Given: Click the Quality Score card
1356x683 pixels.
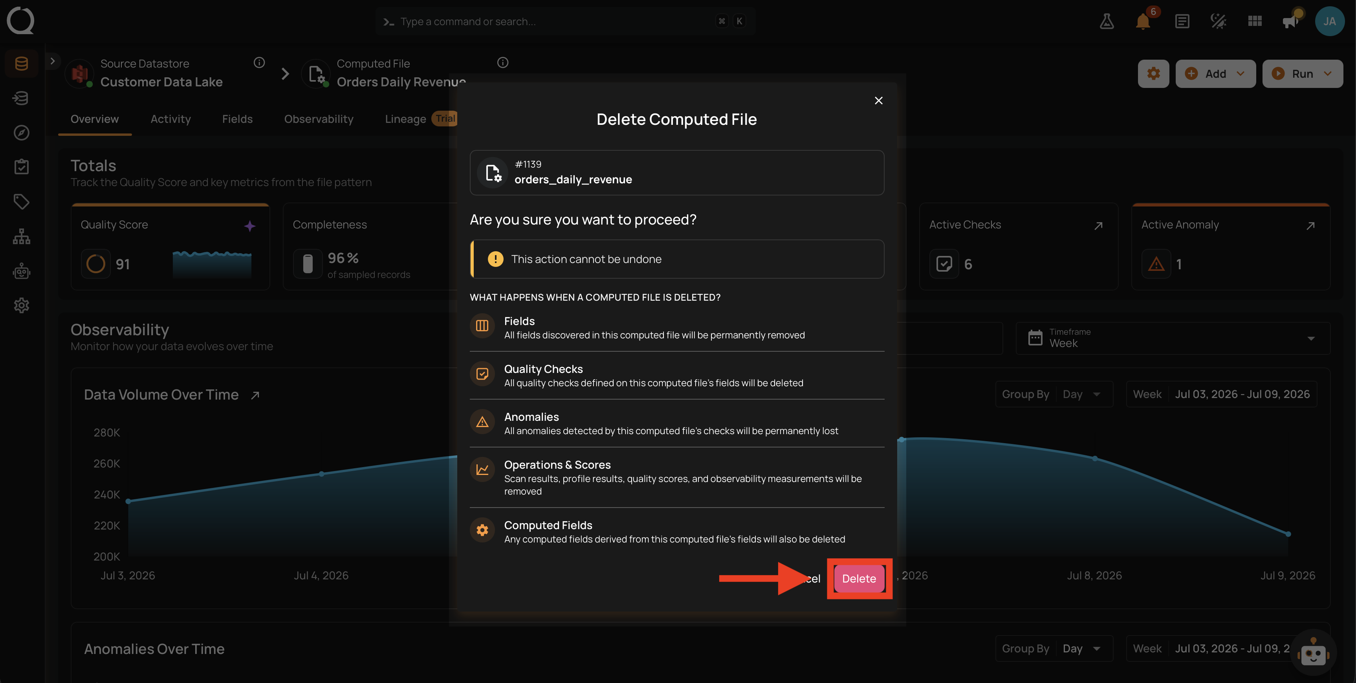Looking at the screenshot, I should click(170, 246).
